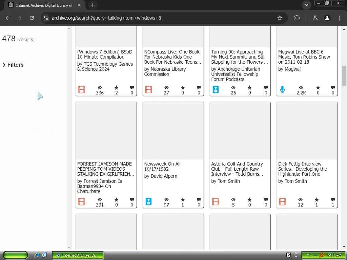347x260 pixels.
Task: Click the movie icon on Forrest Jamison card
Action: coord(81,202)
